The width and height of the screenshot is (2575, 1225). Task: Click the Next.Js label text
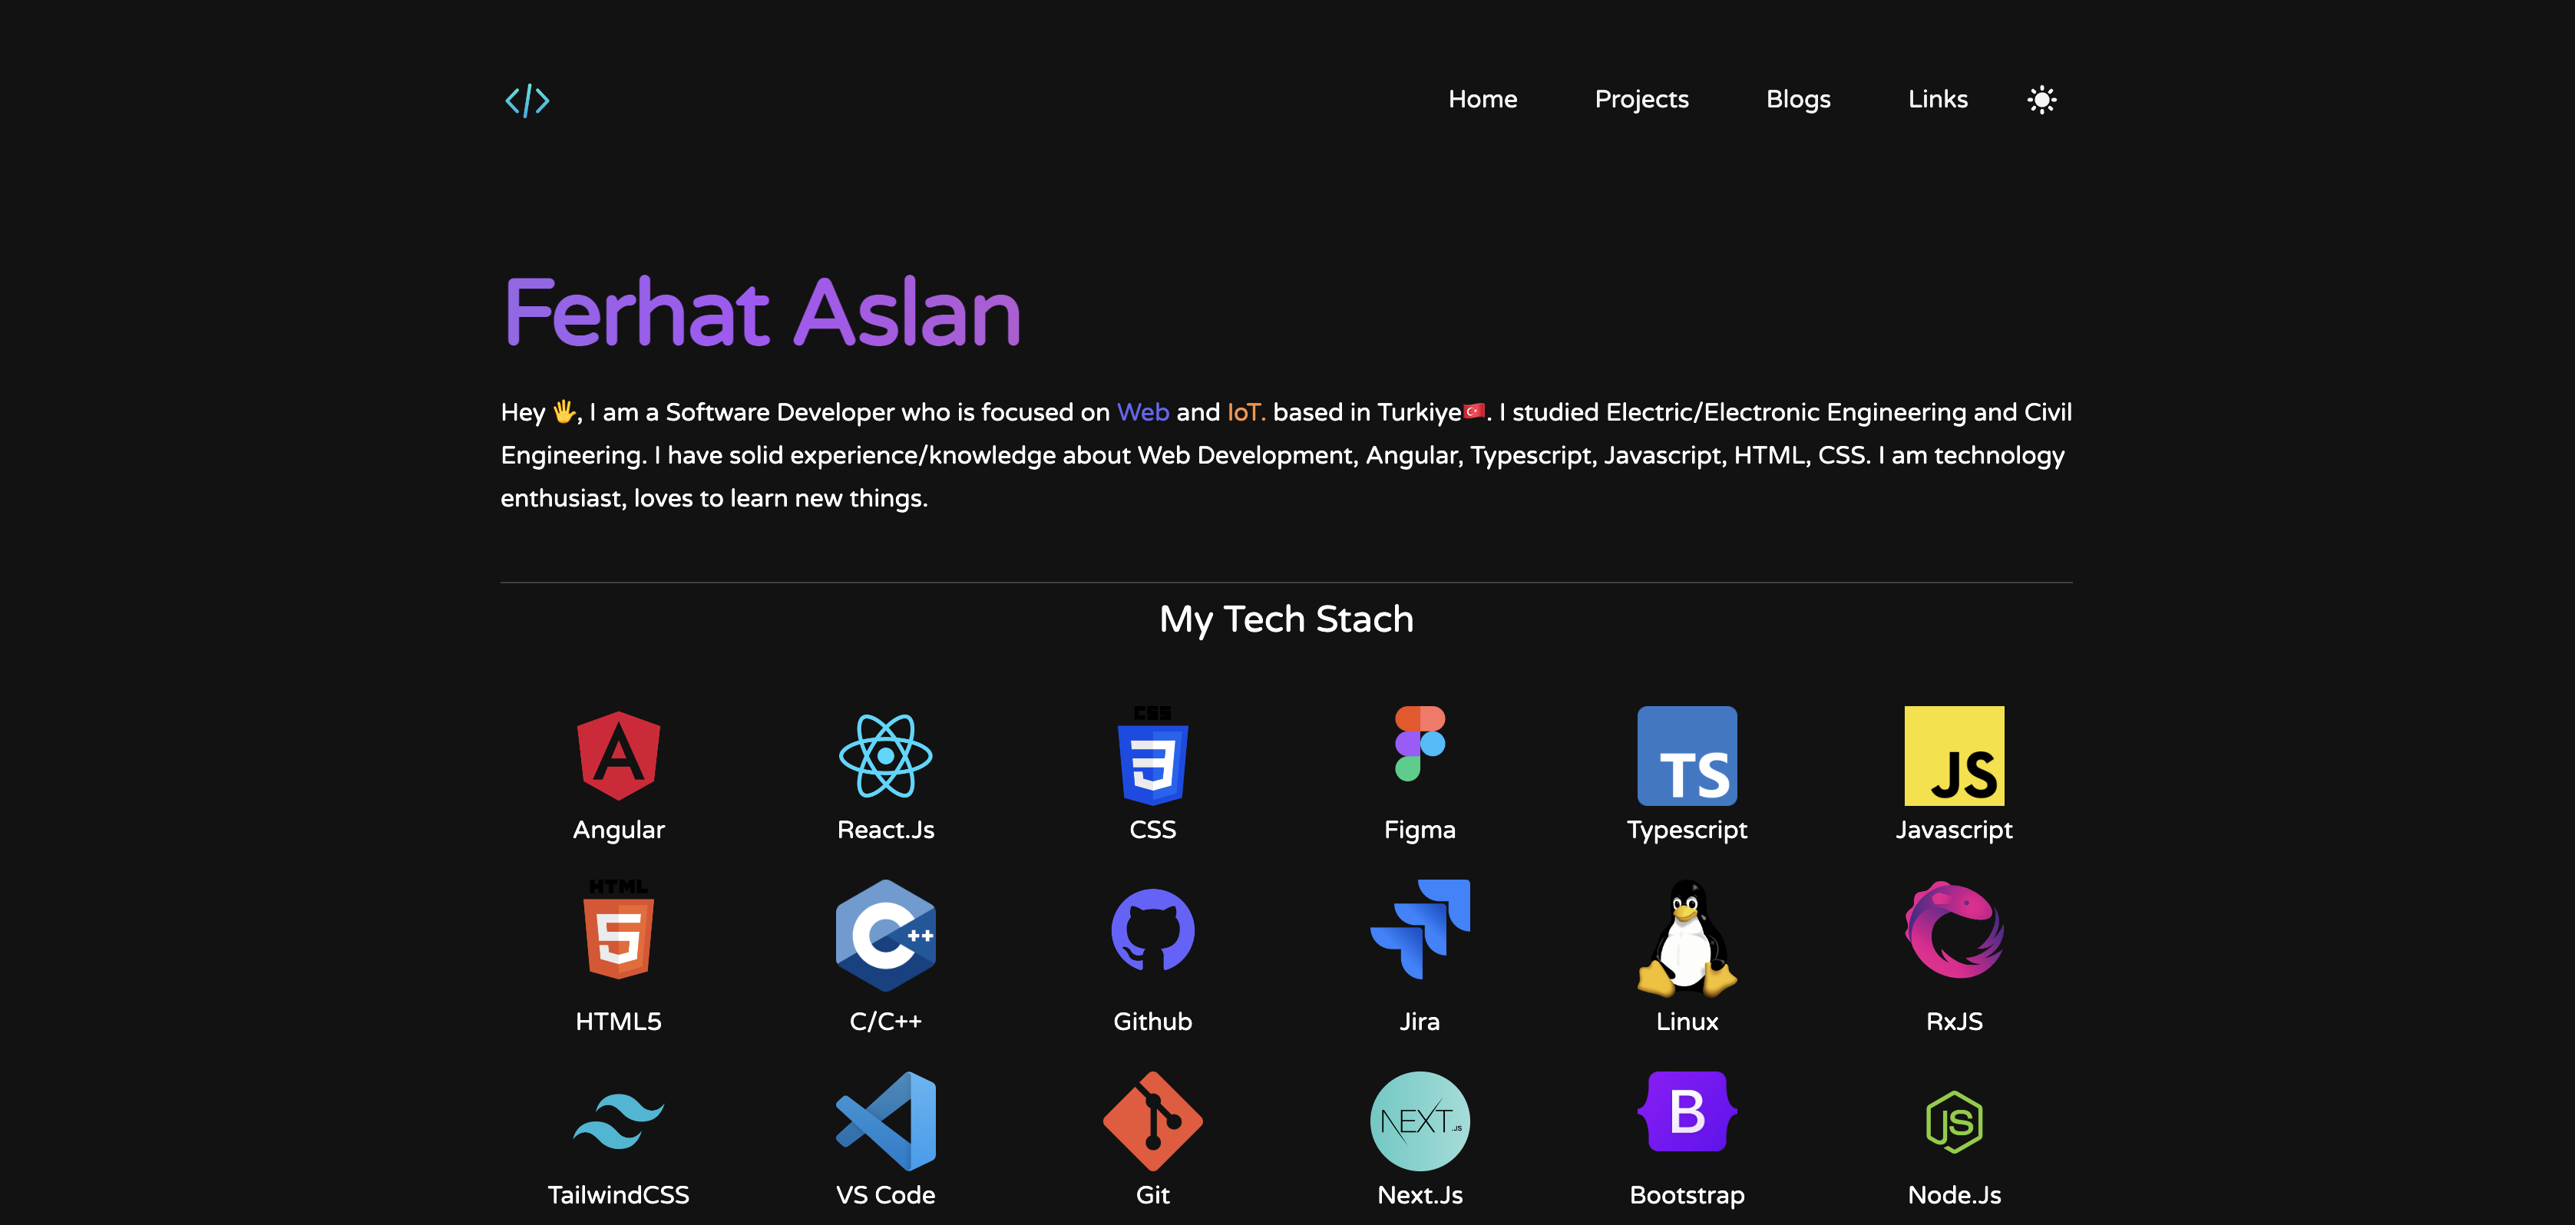[1420, 1195]
